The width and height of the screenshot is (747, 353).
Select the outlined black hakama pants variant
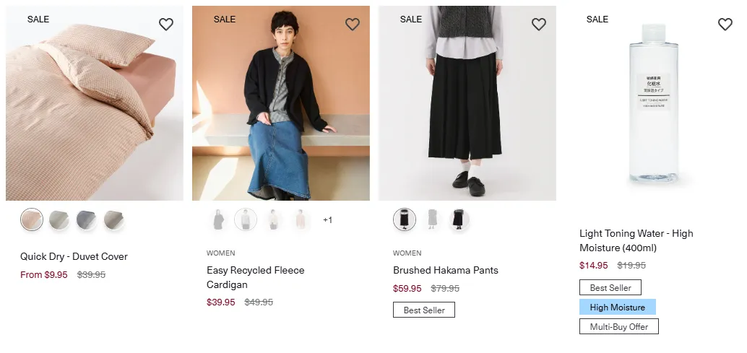click(405, 219)
